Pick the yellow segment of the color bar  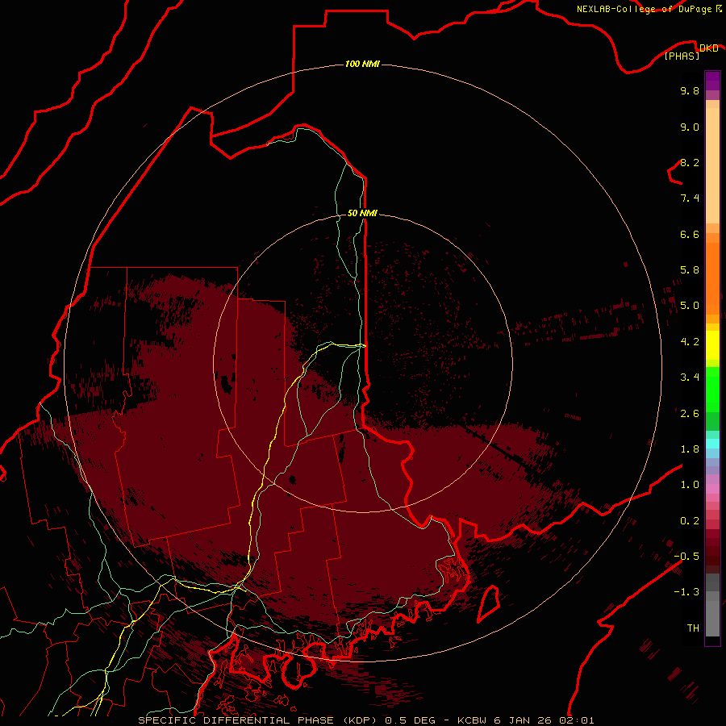(x=712, y=345)
